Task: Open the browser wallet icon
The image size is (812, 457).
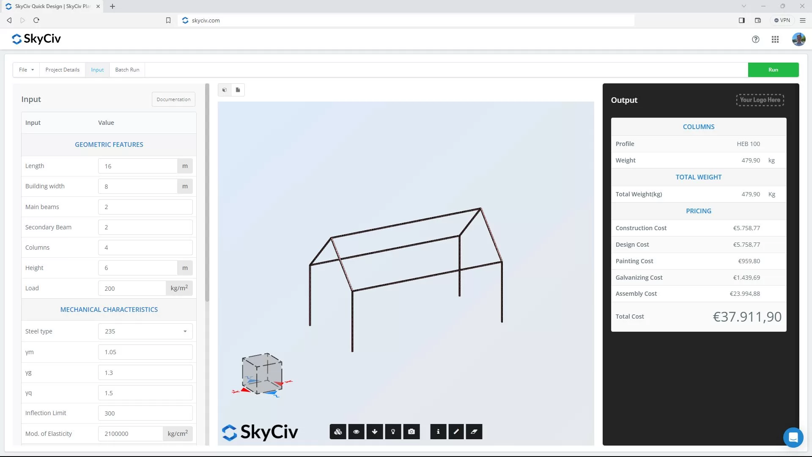Action: coord(758,20)
